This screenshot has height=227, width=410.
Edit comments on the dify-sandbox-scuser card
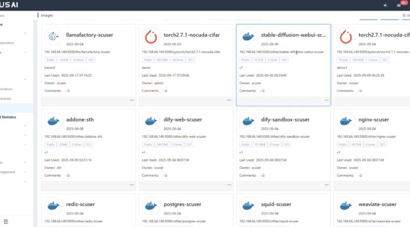click(x=263, y=176)
